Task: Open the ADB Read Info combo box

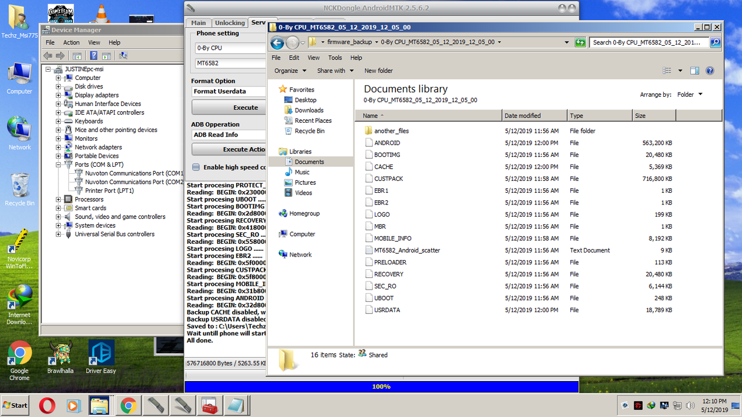Action: point(229,135)
